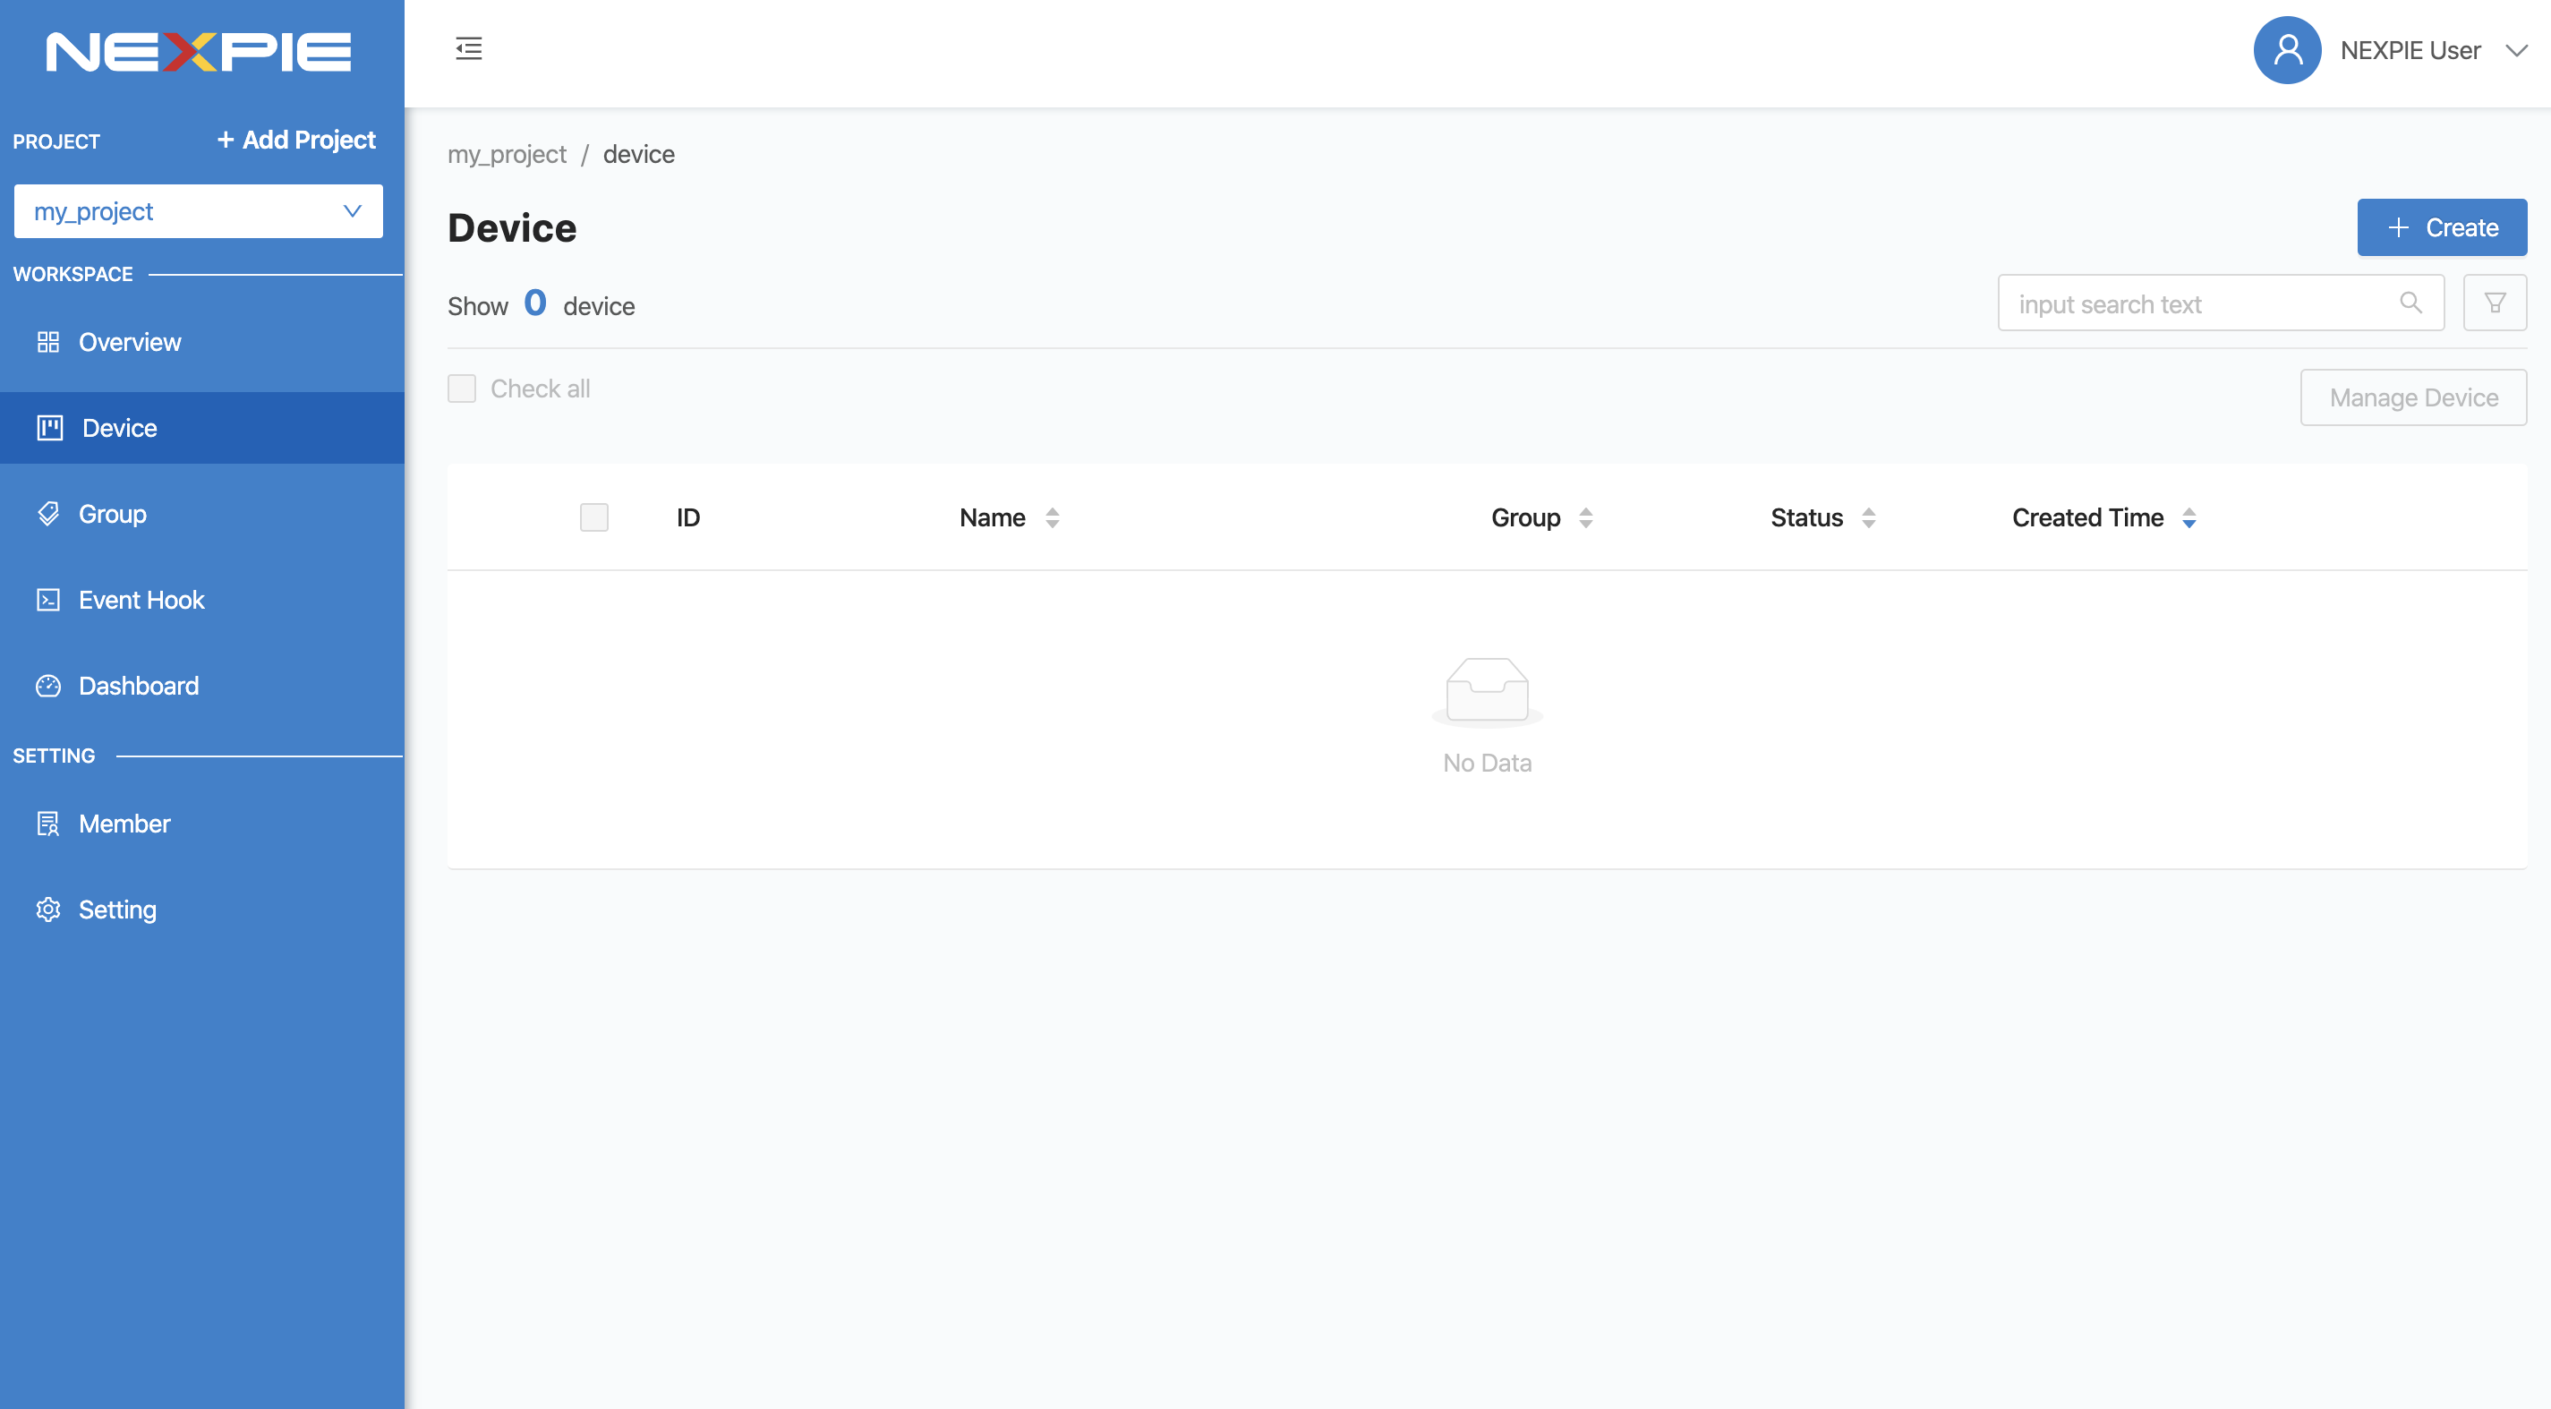Click the Manage Device button
This screenshot has width=2551, height=1409.
(x=2414, y=397)
